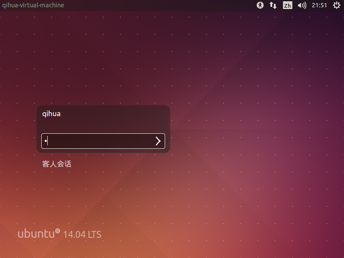Open the accessibility menu icon
Viewport: 344px width, 258px height.
tap(260, 5)
